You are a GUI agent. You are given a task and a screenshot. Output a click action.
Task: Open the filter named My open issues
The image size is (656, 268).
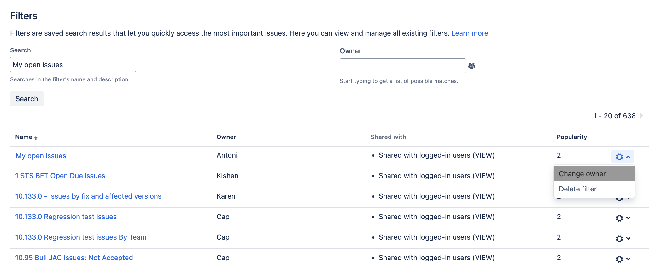(41, 156)
